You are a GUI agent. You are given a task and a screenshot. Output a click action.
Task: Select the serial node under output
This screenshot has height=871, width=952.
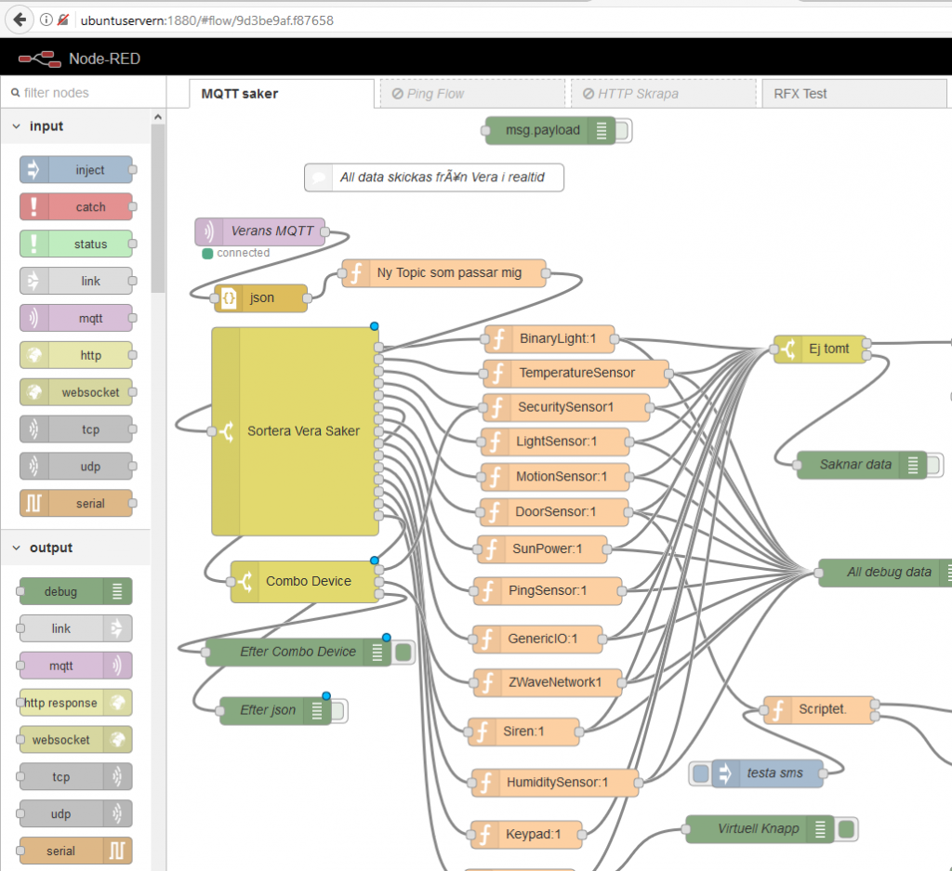[76, 851]
